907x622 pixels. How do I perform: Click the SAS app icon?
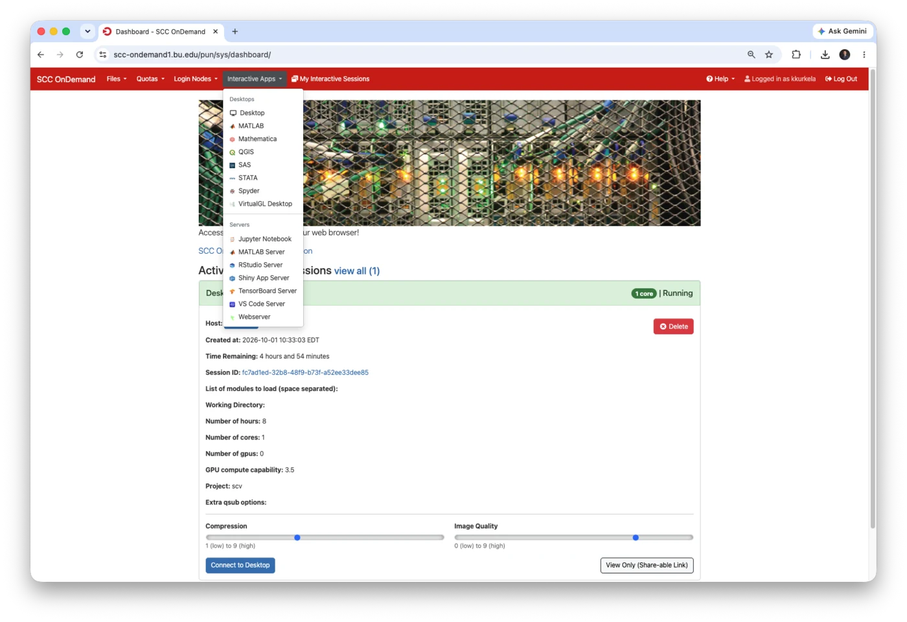(x=233, y=165)
